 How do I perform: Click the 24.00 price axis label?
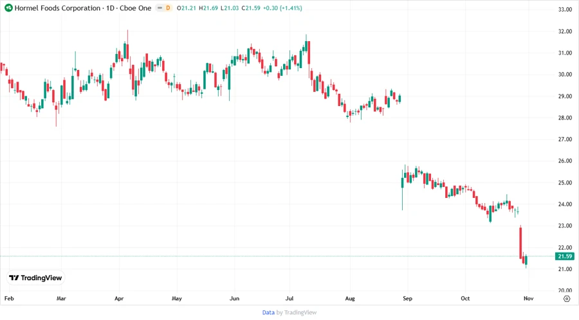point(565,204)
